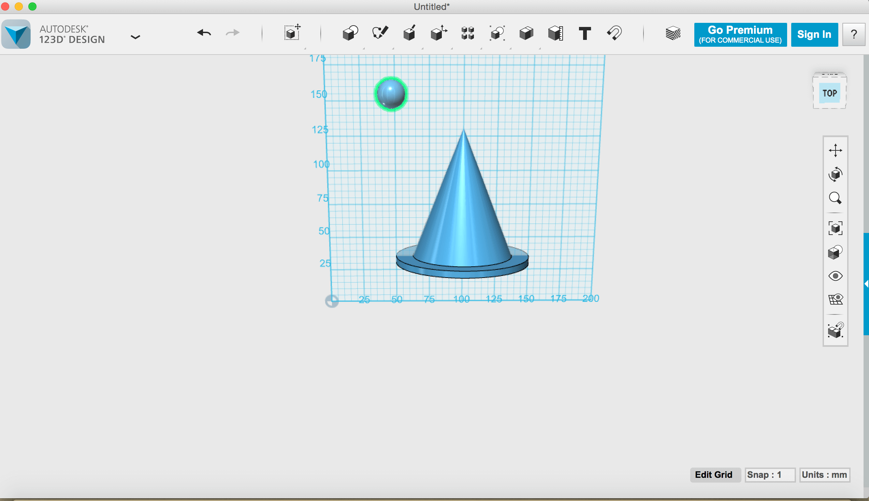Toggle the eye show/hide solids option
This screenshot has width=869, height=501.
pyautogui.click(x=835, y=276)
